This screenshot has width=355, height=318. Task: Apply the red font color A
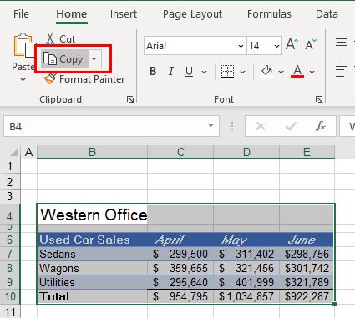click(x=297, y=72)
